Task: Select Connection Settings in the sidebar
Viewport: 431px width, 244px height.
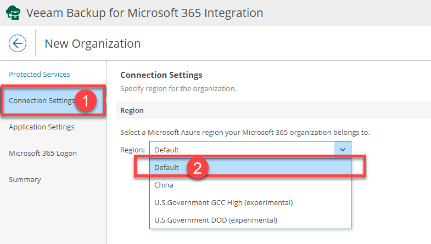Action: [x=42, y=101]
